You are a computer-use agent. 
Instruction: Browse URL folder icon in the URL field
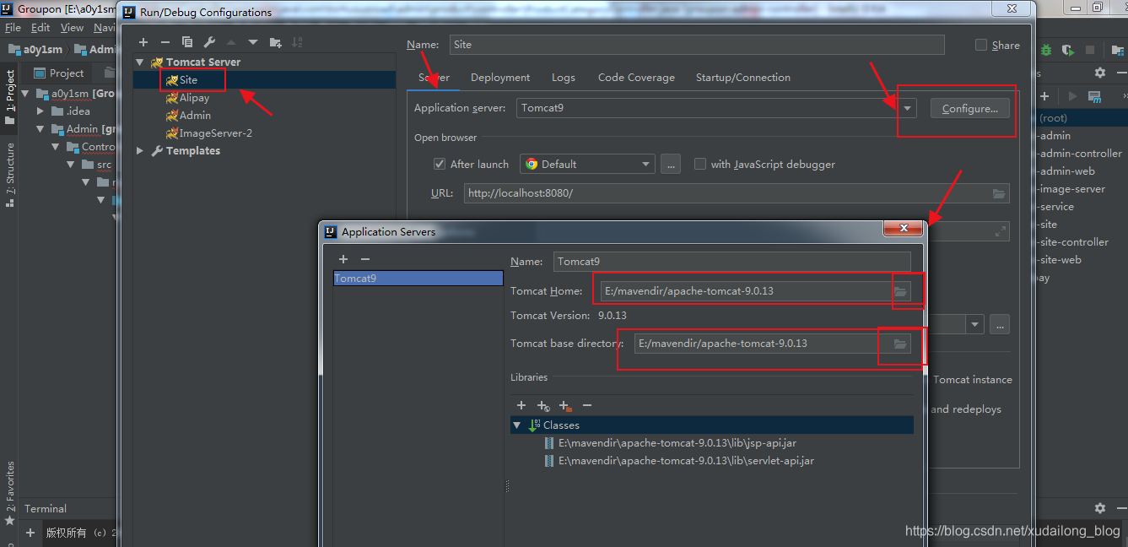point(999,193)
